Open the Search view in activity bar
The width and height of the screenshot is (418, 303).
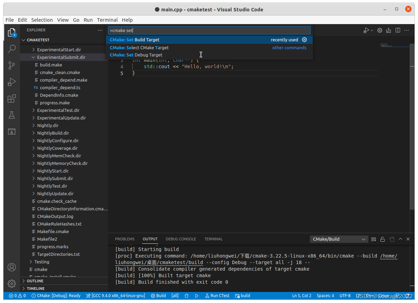pyautogui.click(x=12, y=49)
